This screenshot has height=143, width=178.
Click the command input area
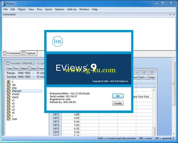tap(89, 34)
